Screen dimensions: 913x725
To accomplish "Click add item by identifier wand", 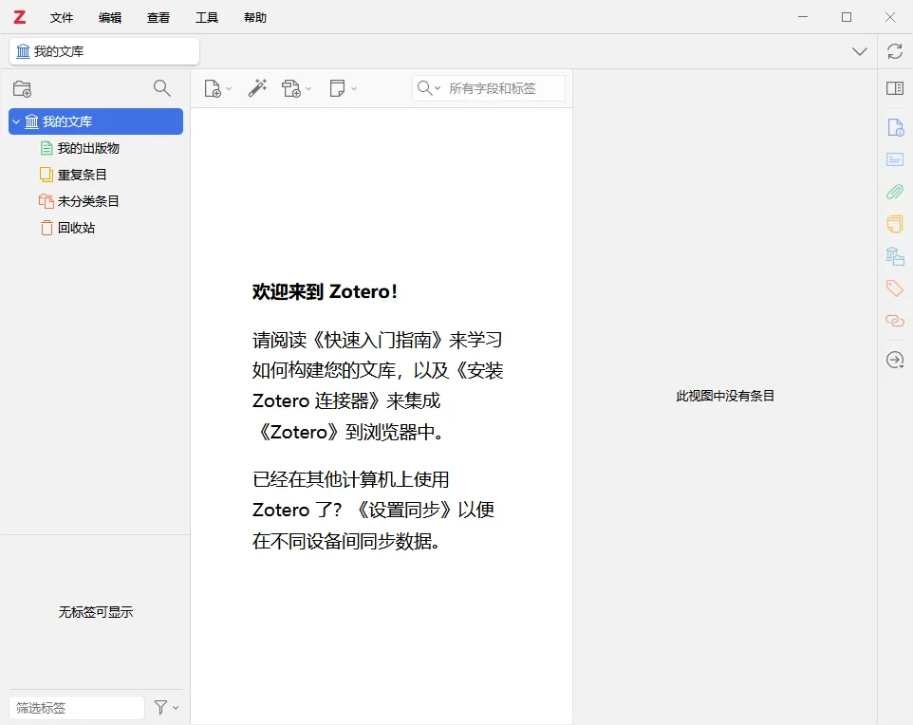I will [x=257, y=88].
